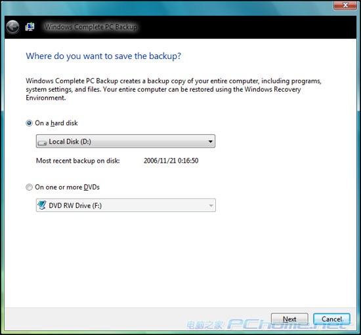The height and width of the screenshot is (335, 361).
Task: Close the backup wizard window
Action: coord(345,5)
